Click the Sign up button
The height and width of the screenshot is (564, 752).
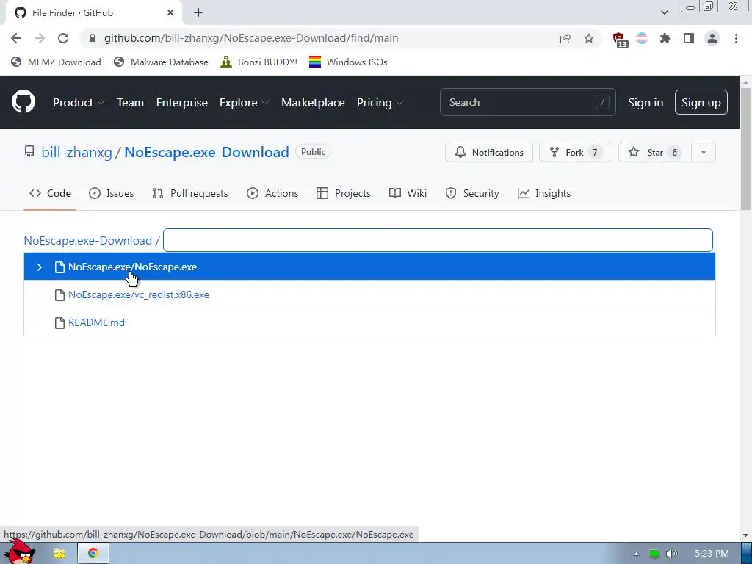[701, 102]
